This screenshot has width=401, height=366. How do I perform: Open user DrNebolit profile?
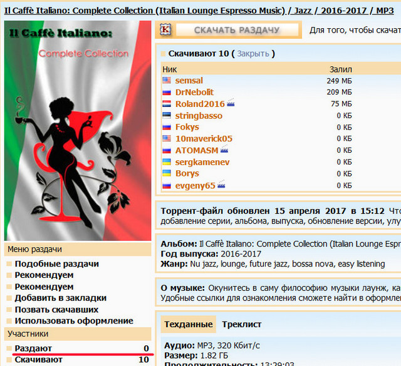tap(194, 92)
